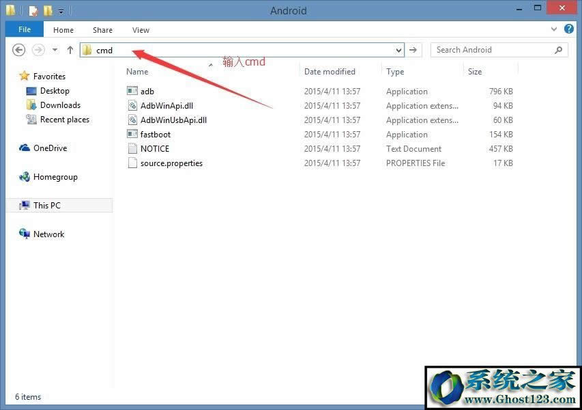Open the address bar history dropdown
This screenshot has height=410, width=582.
[398, 50]
